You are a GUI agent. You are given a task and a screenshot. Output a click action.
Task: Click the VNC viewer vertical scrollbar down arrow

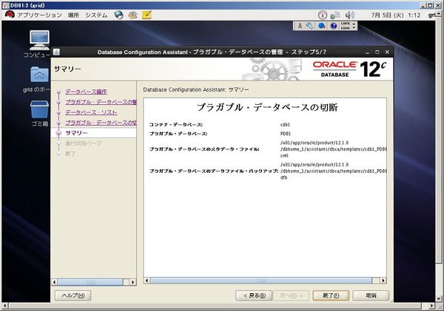pyautogui.click(x=439, y=298)
